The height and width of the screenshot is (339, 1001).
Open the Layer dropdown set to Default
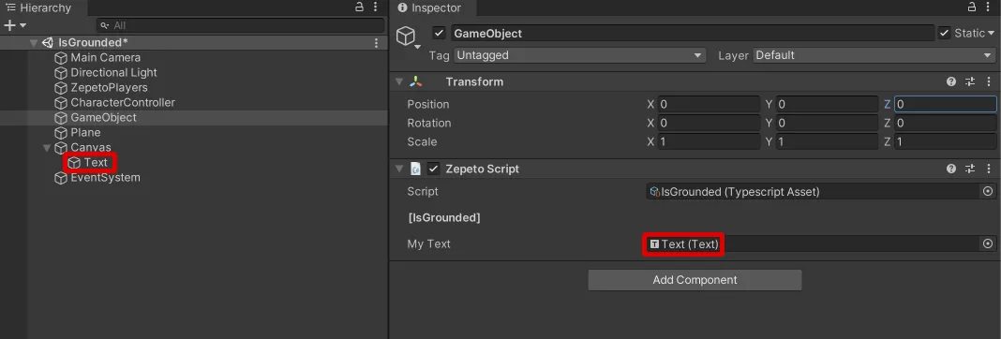874,55
